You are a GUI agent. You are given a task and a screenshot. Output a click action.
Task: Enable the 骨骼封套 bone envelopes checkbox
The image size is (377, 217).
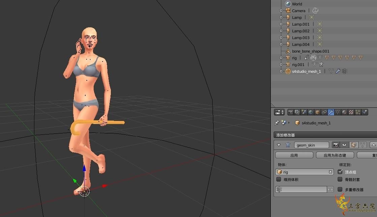click(x=340, y=179)
